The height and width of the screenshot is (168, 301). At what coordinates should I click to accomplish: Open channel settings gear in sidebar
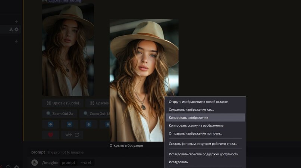[x=16, y=29]
